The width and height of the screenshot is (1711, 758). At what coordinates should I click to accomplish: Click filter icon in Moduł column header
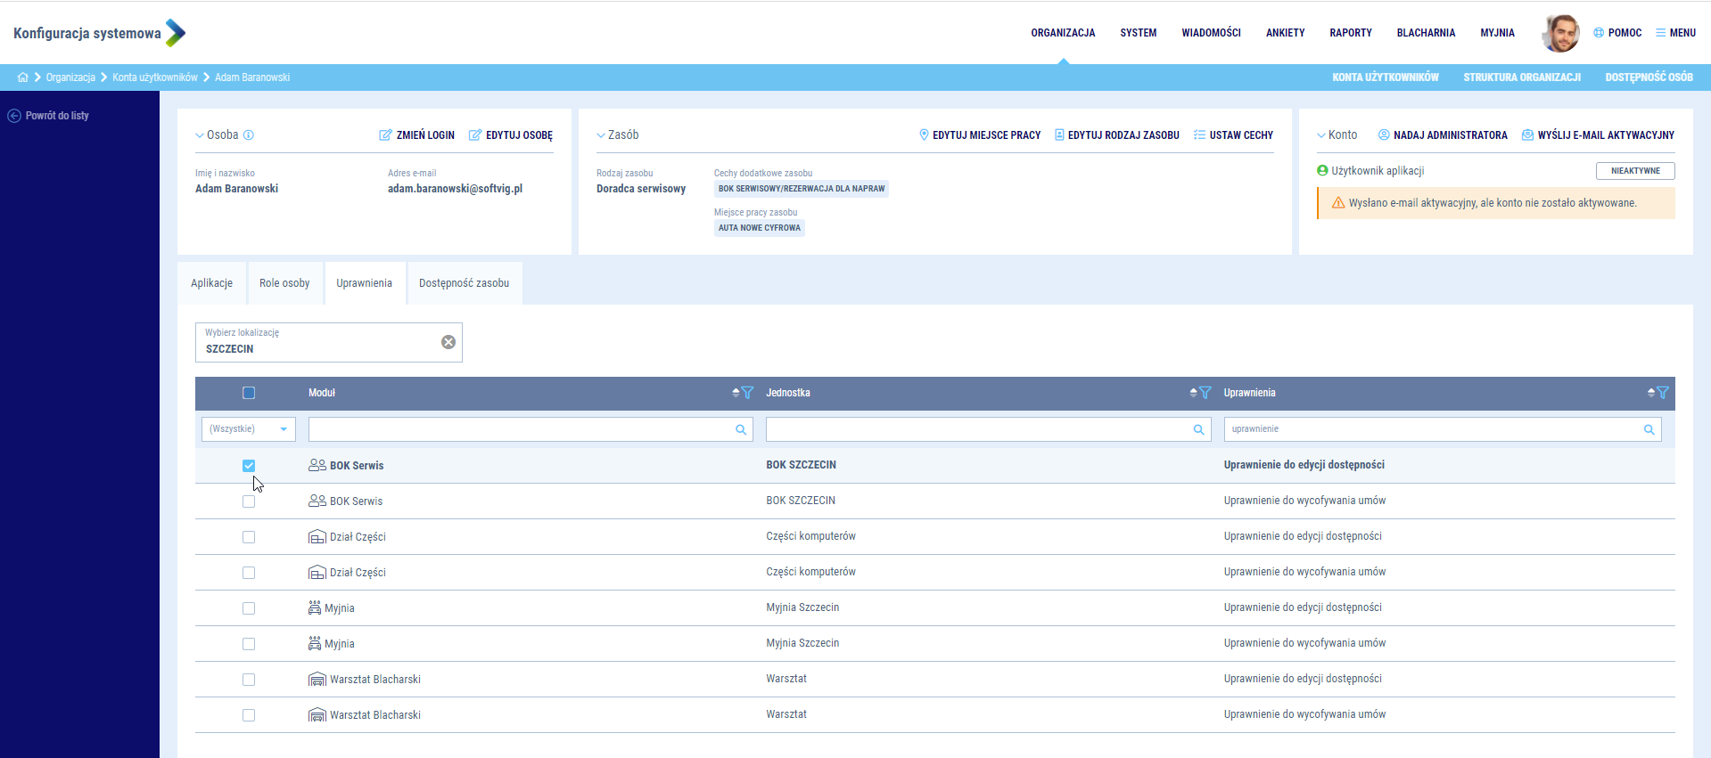748,393
